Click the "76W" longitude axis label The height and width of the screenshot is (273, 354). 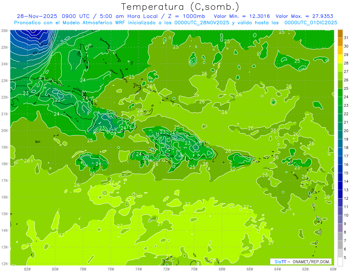click(x=111, y=269)
